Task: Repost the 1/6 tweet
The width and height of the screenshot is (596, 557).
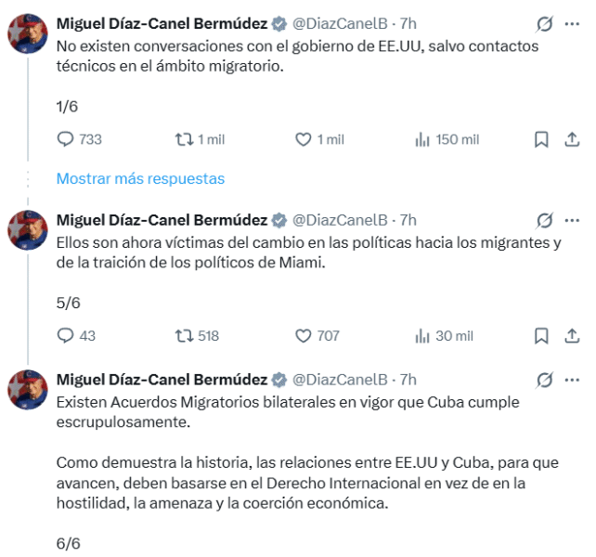Action: [x=184, y=139]
